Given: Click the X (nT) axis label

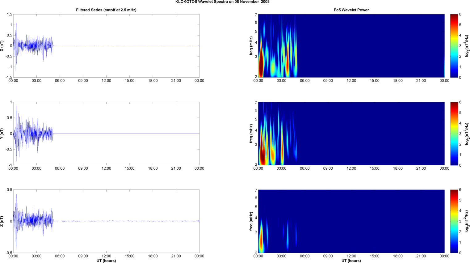Looking at the screenshot, I should point(2,46).
